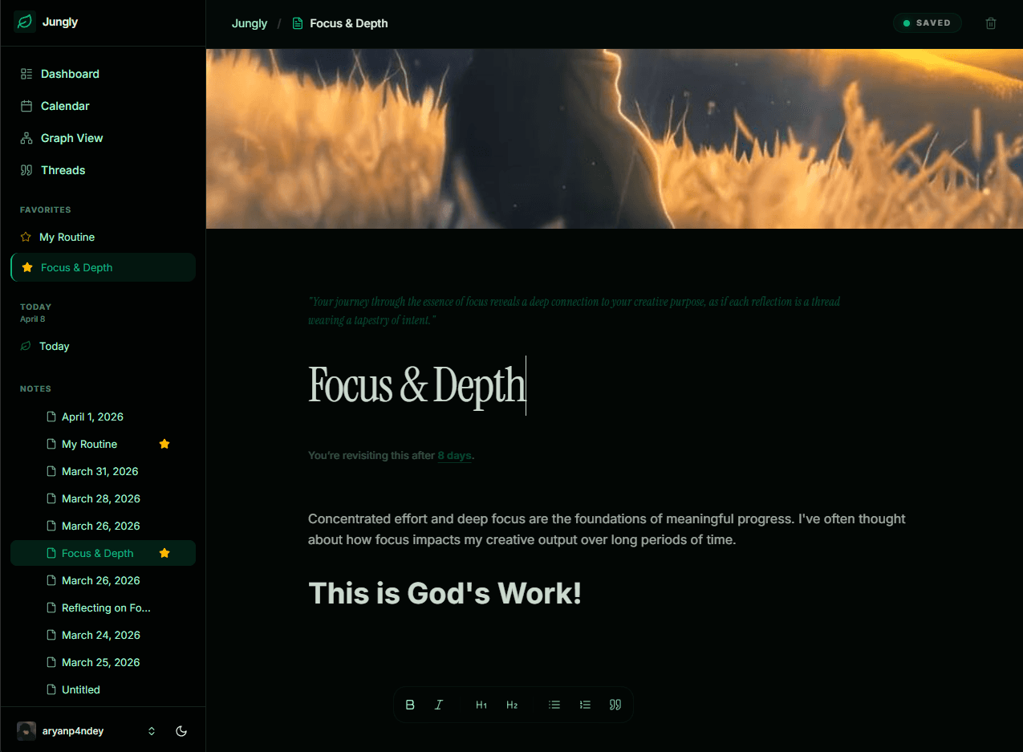Open Today's note in the sidebar
This screenshot has width=1023, height=752.
pos(54,346)
